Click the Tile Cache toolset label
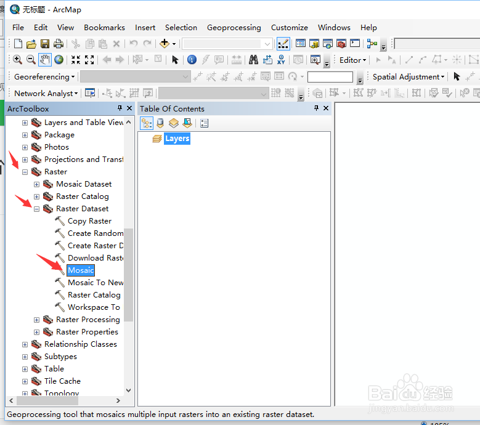The width and height of the screenshot is (480, 425). tap(62, 381)
